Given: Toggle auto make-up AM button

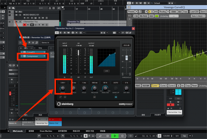Looking at the screenshot, I should click(116, 97).
